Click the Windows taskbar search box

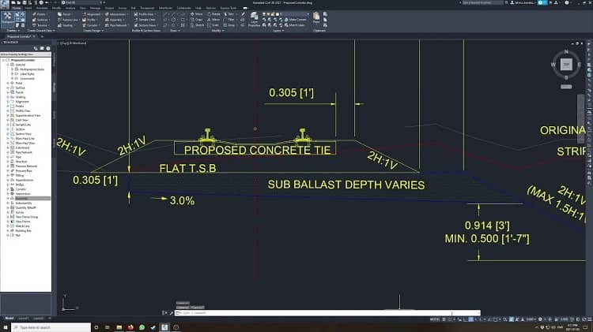[x=51, y=327]
